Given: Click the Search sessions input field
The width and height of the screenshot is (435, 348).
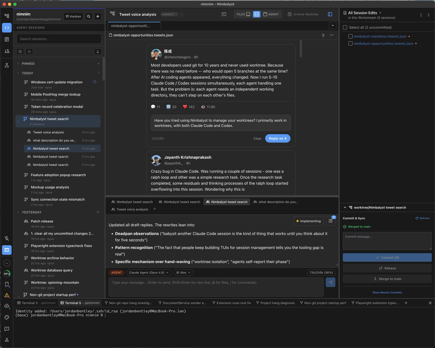Looking at the screenshot, I should point(59,39).
